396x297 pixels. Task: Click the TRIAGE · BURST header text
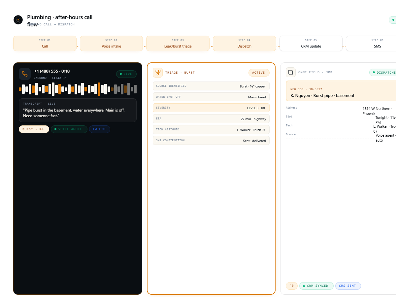point(180,73)
